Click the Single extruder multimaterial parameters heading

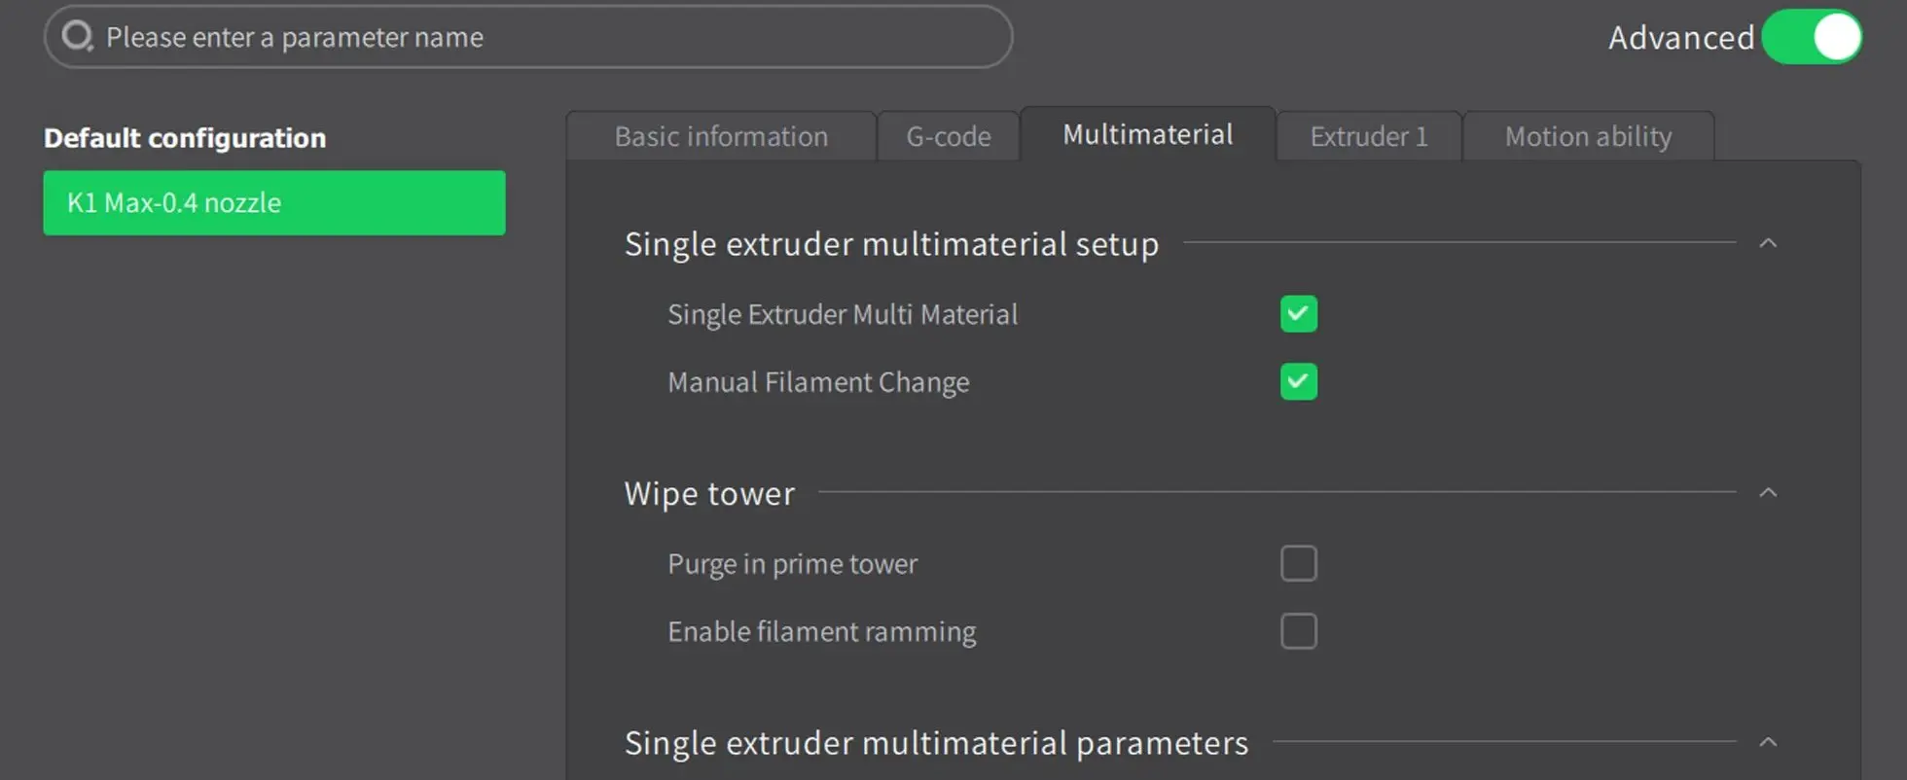point(936,743)
